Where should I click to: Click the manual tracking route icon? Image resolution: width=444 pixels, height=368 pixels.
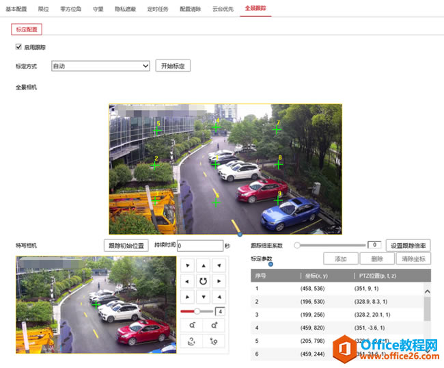point(214,341)
